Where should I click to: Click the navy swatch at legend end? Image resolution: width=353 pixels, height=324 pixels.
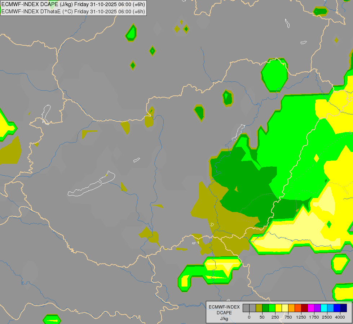tap(344, 308)
